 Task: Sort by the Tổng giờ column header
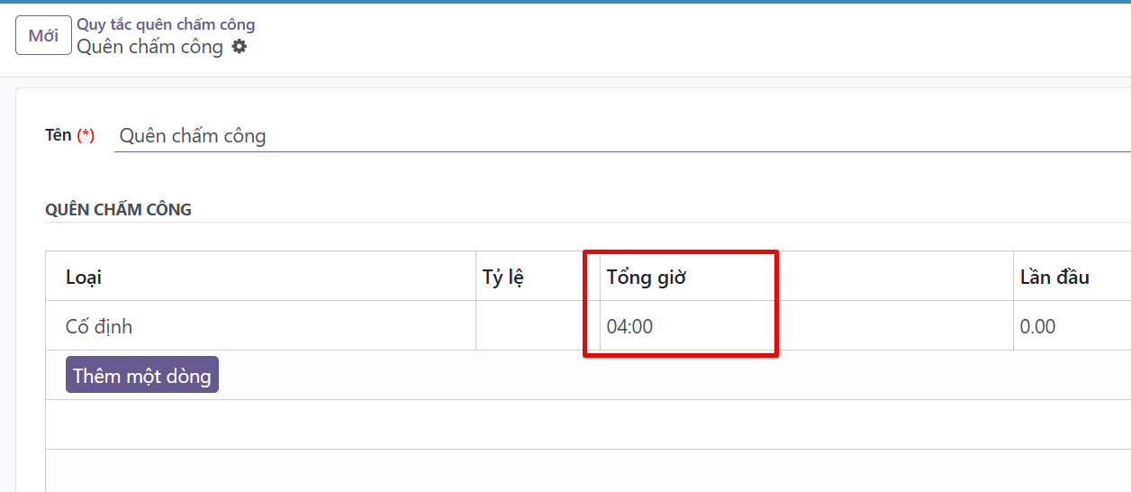click(646, 277)
